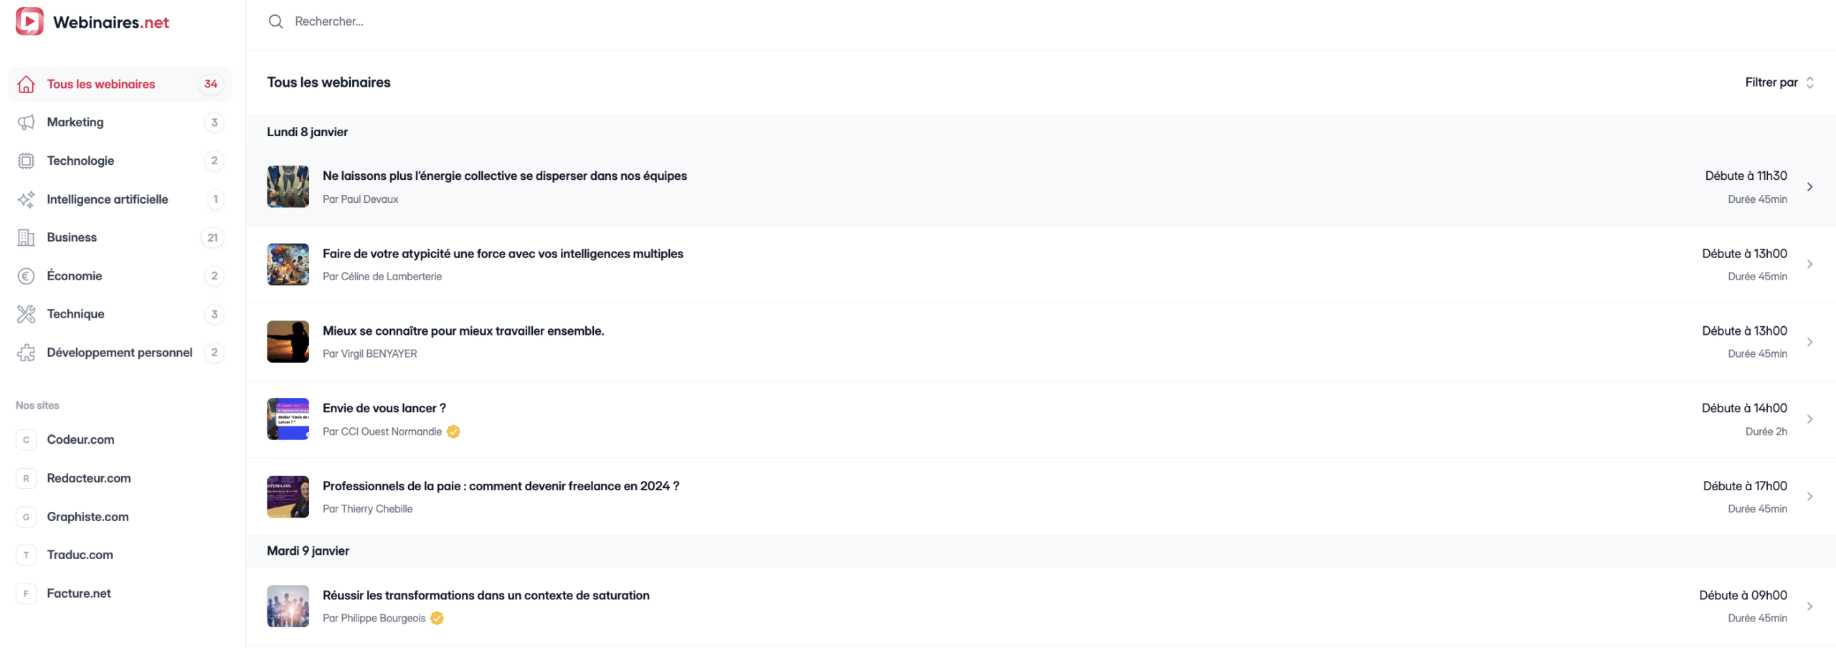The width and height of the screenshot is (1836, 648).
Task: Open the Filtrer par dropdown
Action: [x=1779, y=82]
